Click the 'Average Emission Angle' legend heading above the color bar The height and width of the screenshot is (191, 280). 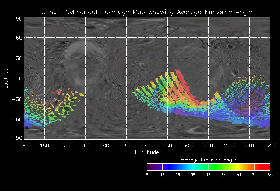click(208, 160)
